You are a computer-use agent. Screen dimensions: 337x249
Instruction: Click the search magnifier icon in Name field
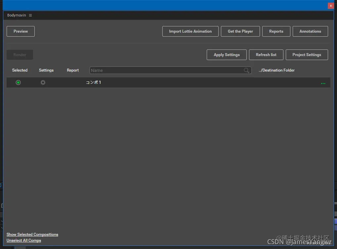[x=246, y=70]
